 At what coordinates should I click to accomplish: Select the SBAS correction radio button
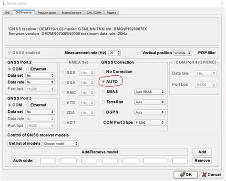click(x=103, y=91)
